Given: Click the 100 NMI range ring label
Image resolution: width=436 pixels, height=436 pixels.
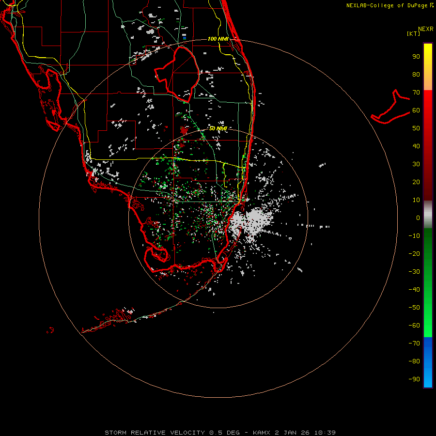Looking at the screenshot, I should tap(218, 39).
